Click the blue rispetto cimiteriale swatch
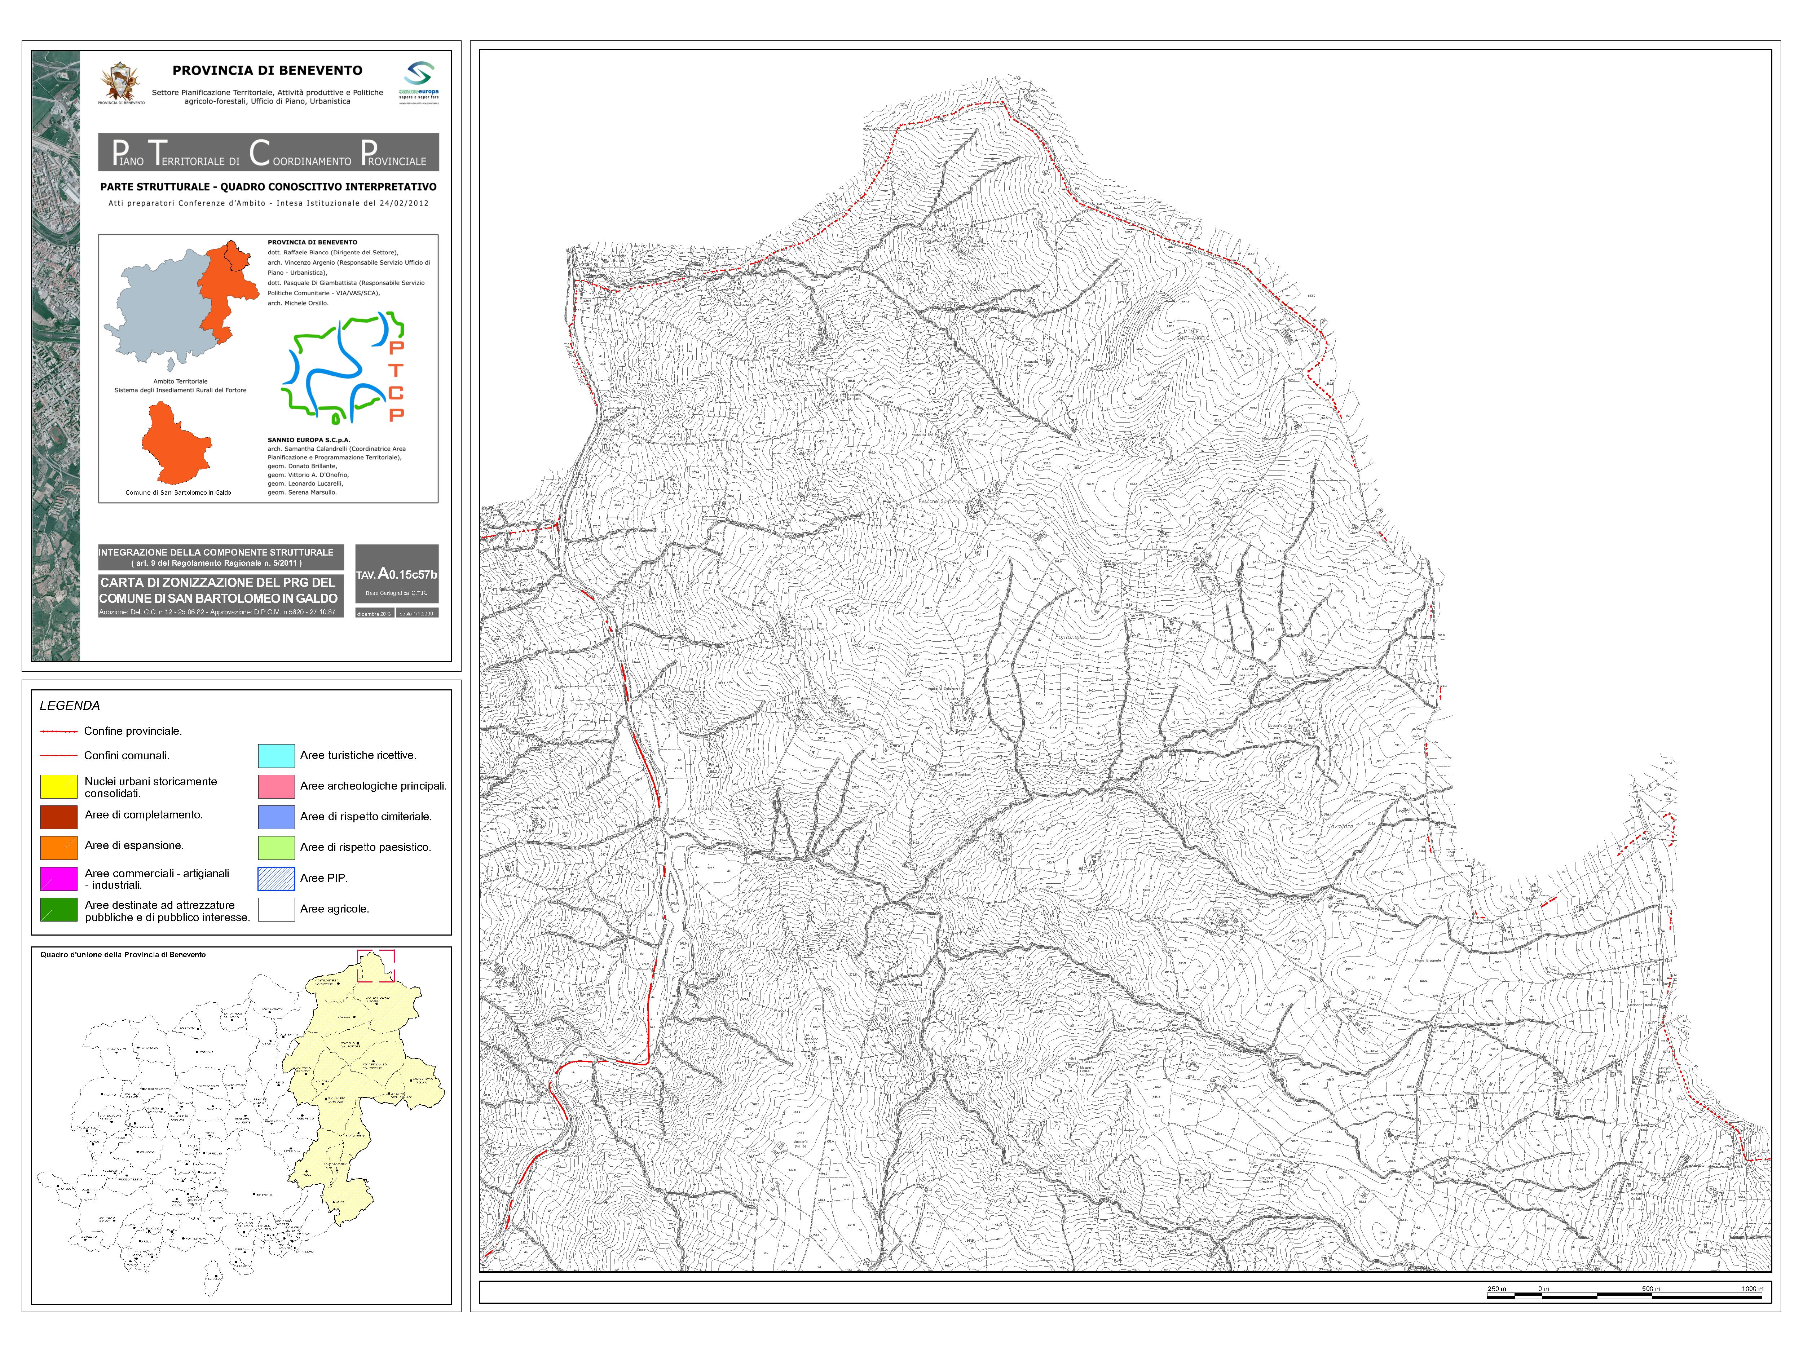 coord(276,817)
